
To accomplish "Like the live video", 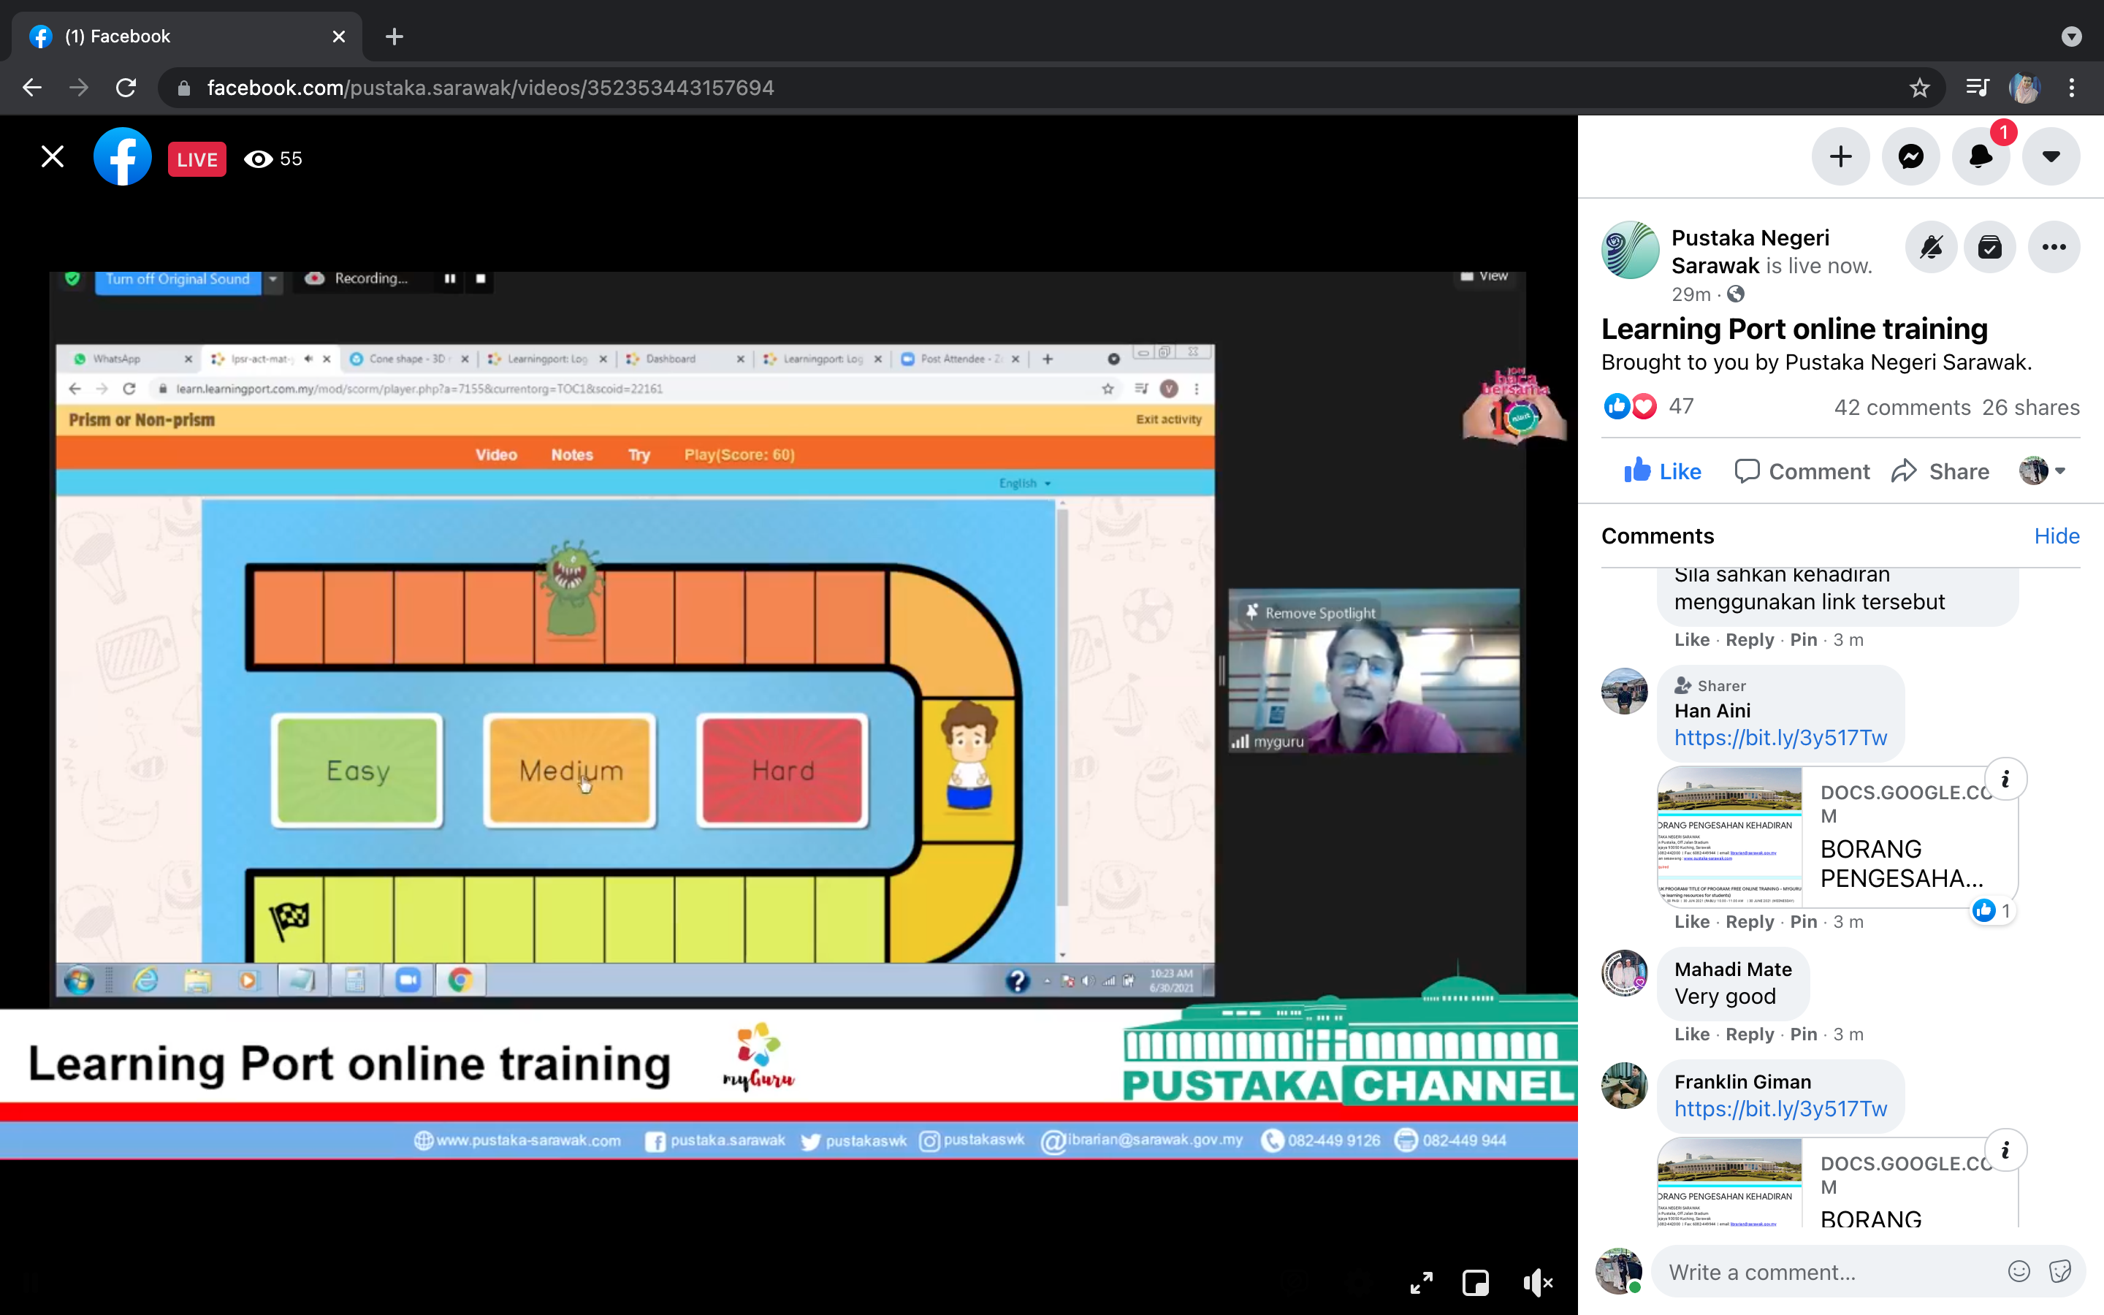I will click(x=1662, y=471).
